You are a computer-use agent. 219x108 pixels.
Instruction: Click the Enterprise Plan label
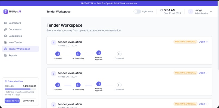15,81
